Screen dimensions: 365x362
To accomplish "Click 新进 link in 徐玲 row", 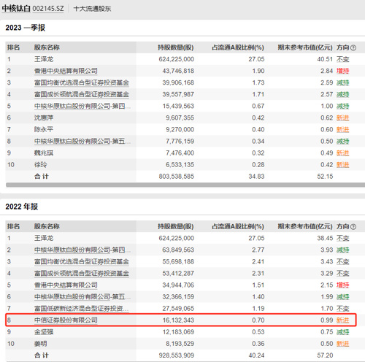I will tap(343, 165).
